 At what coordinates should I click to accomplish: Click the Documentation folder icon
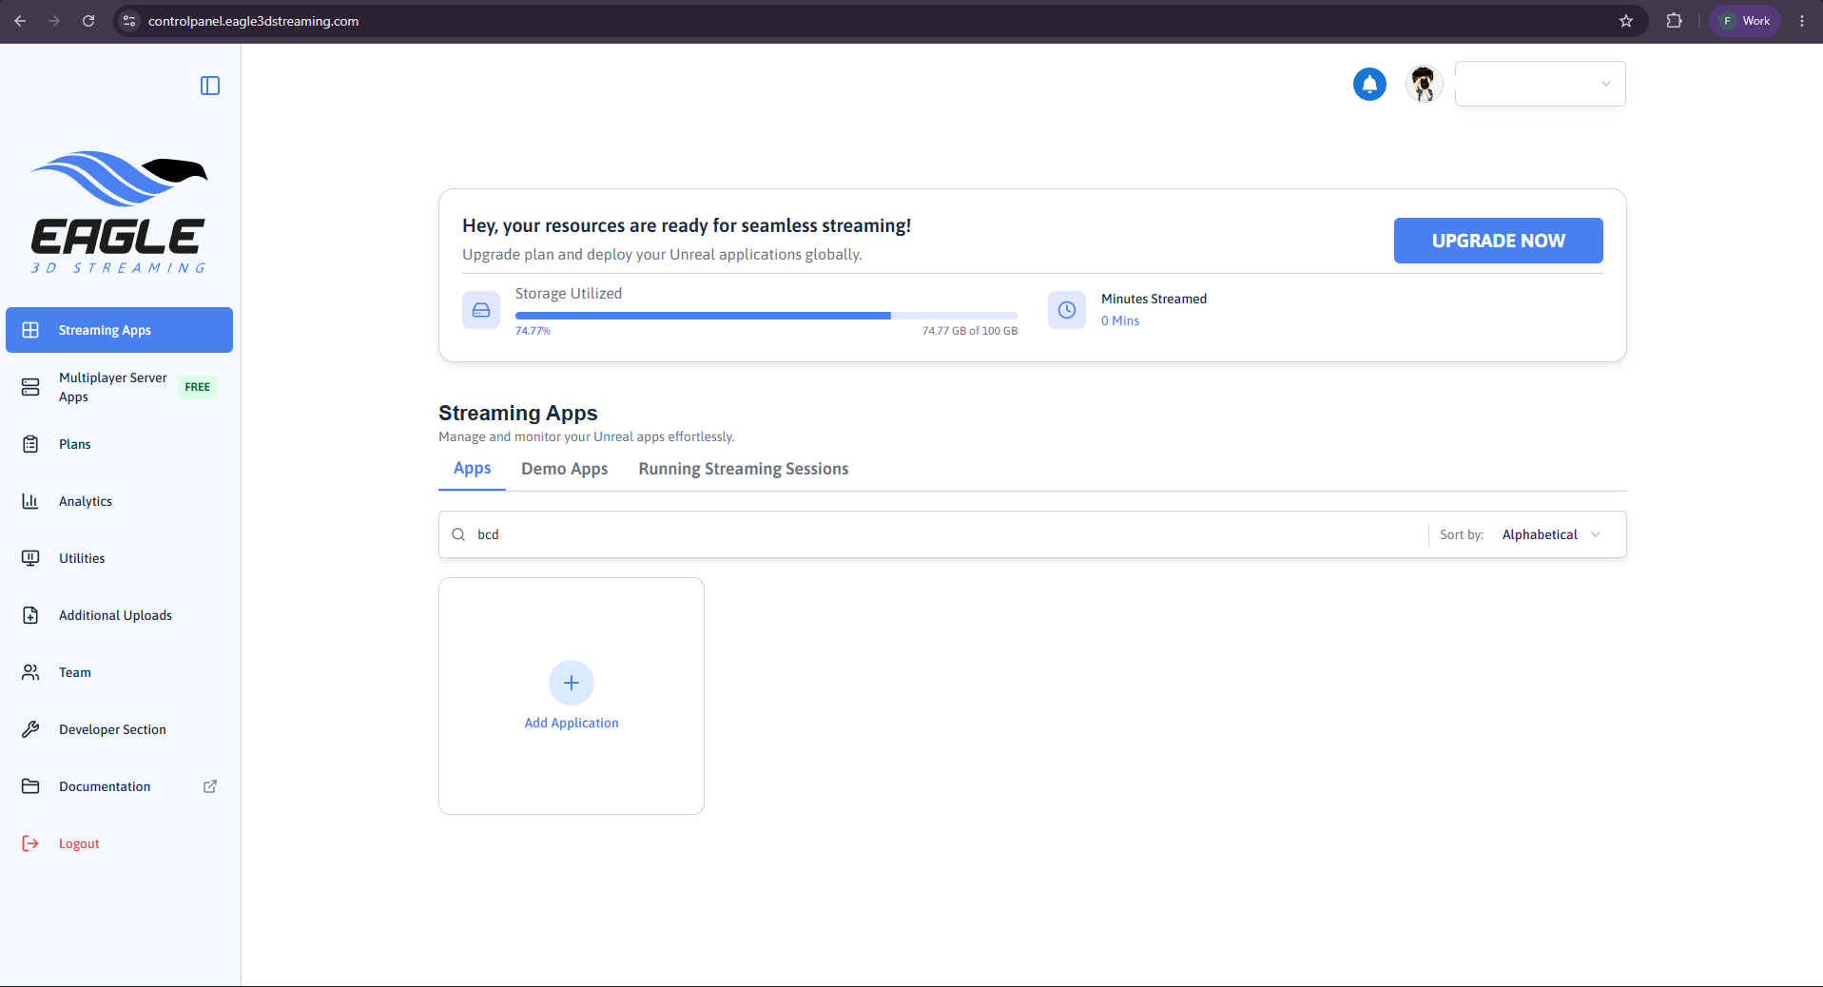(30, 786)
